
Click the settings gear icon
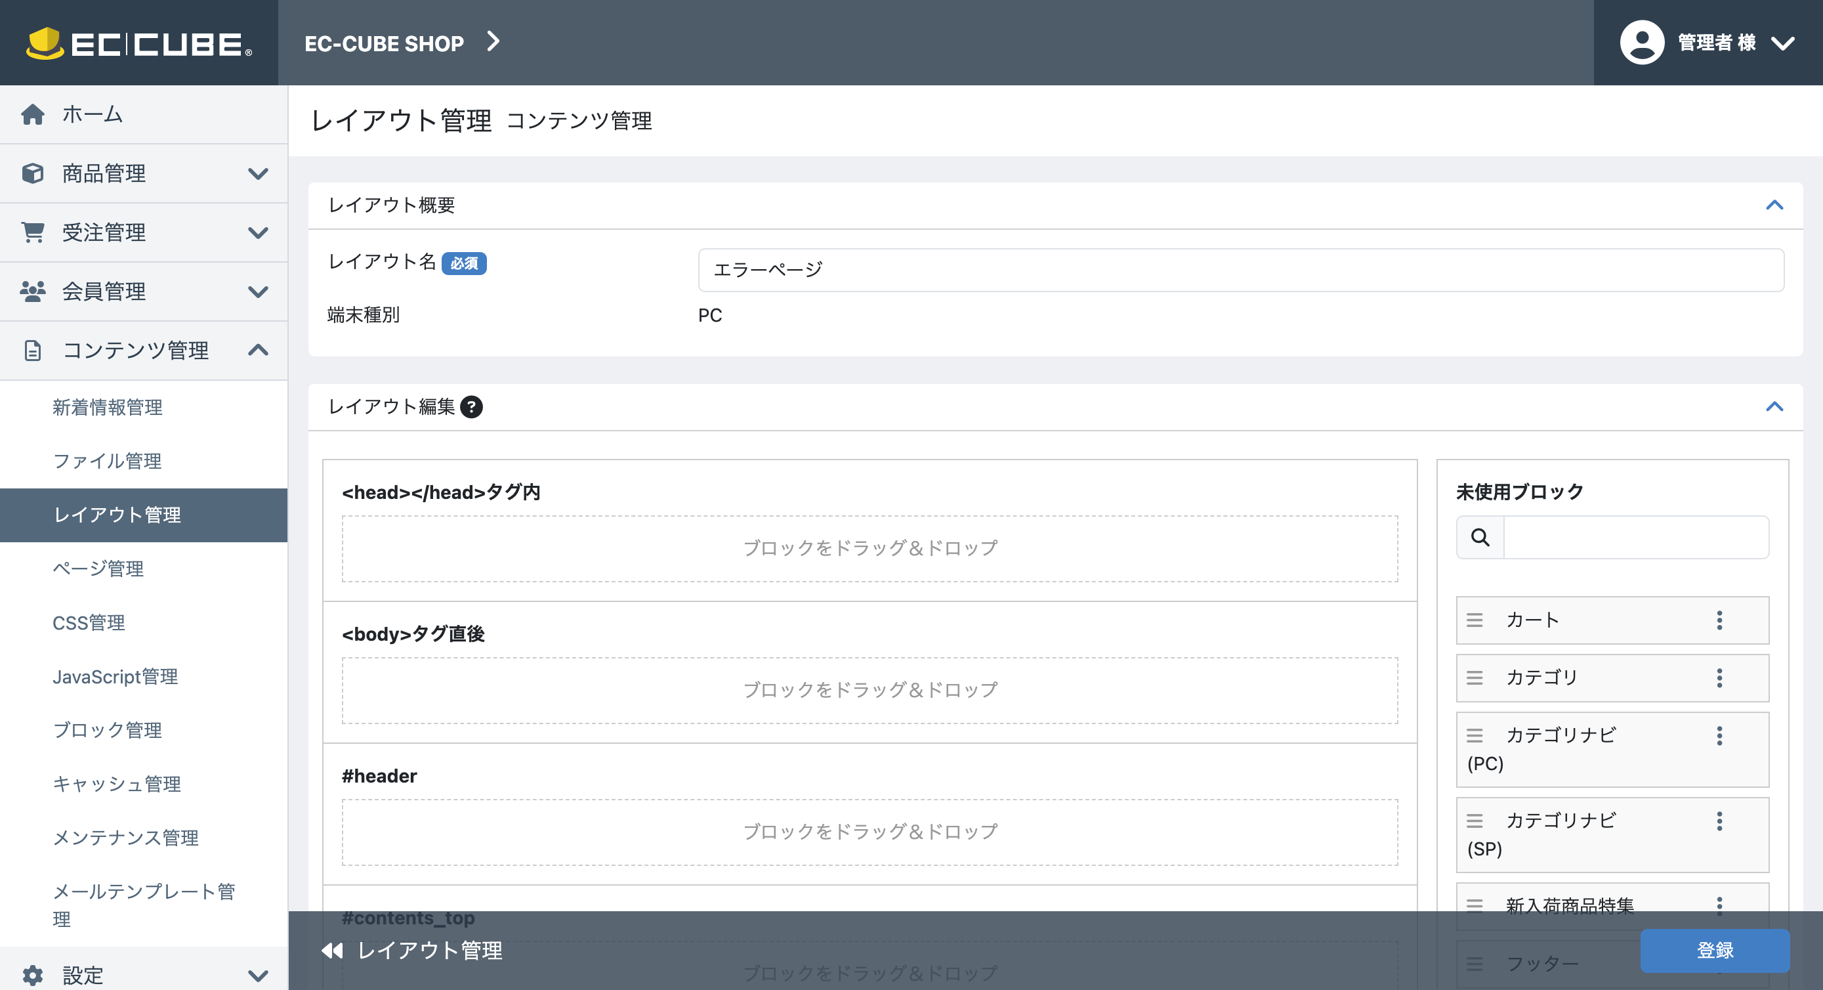(33, 975)
